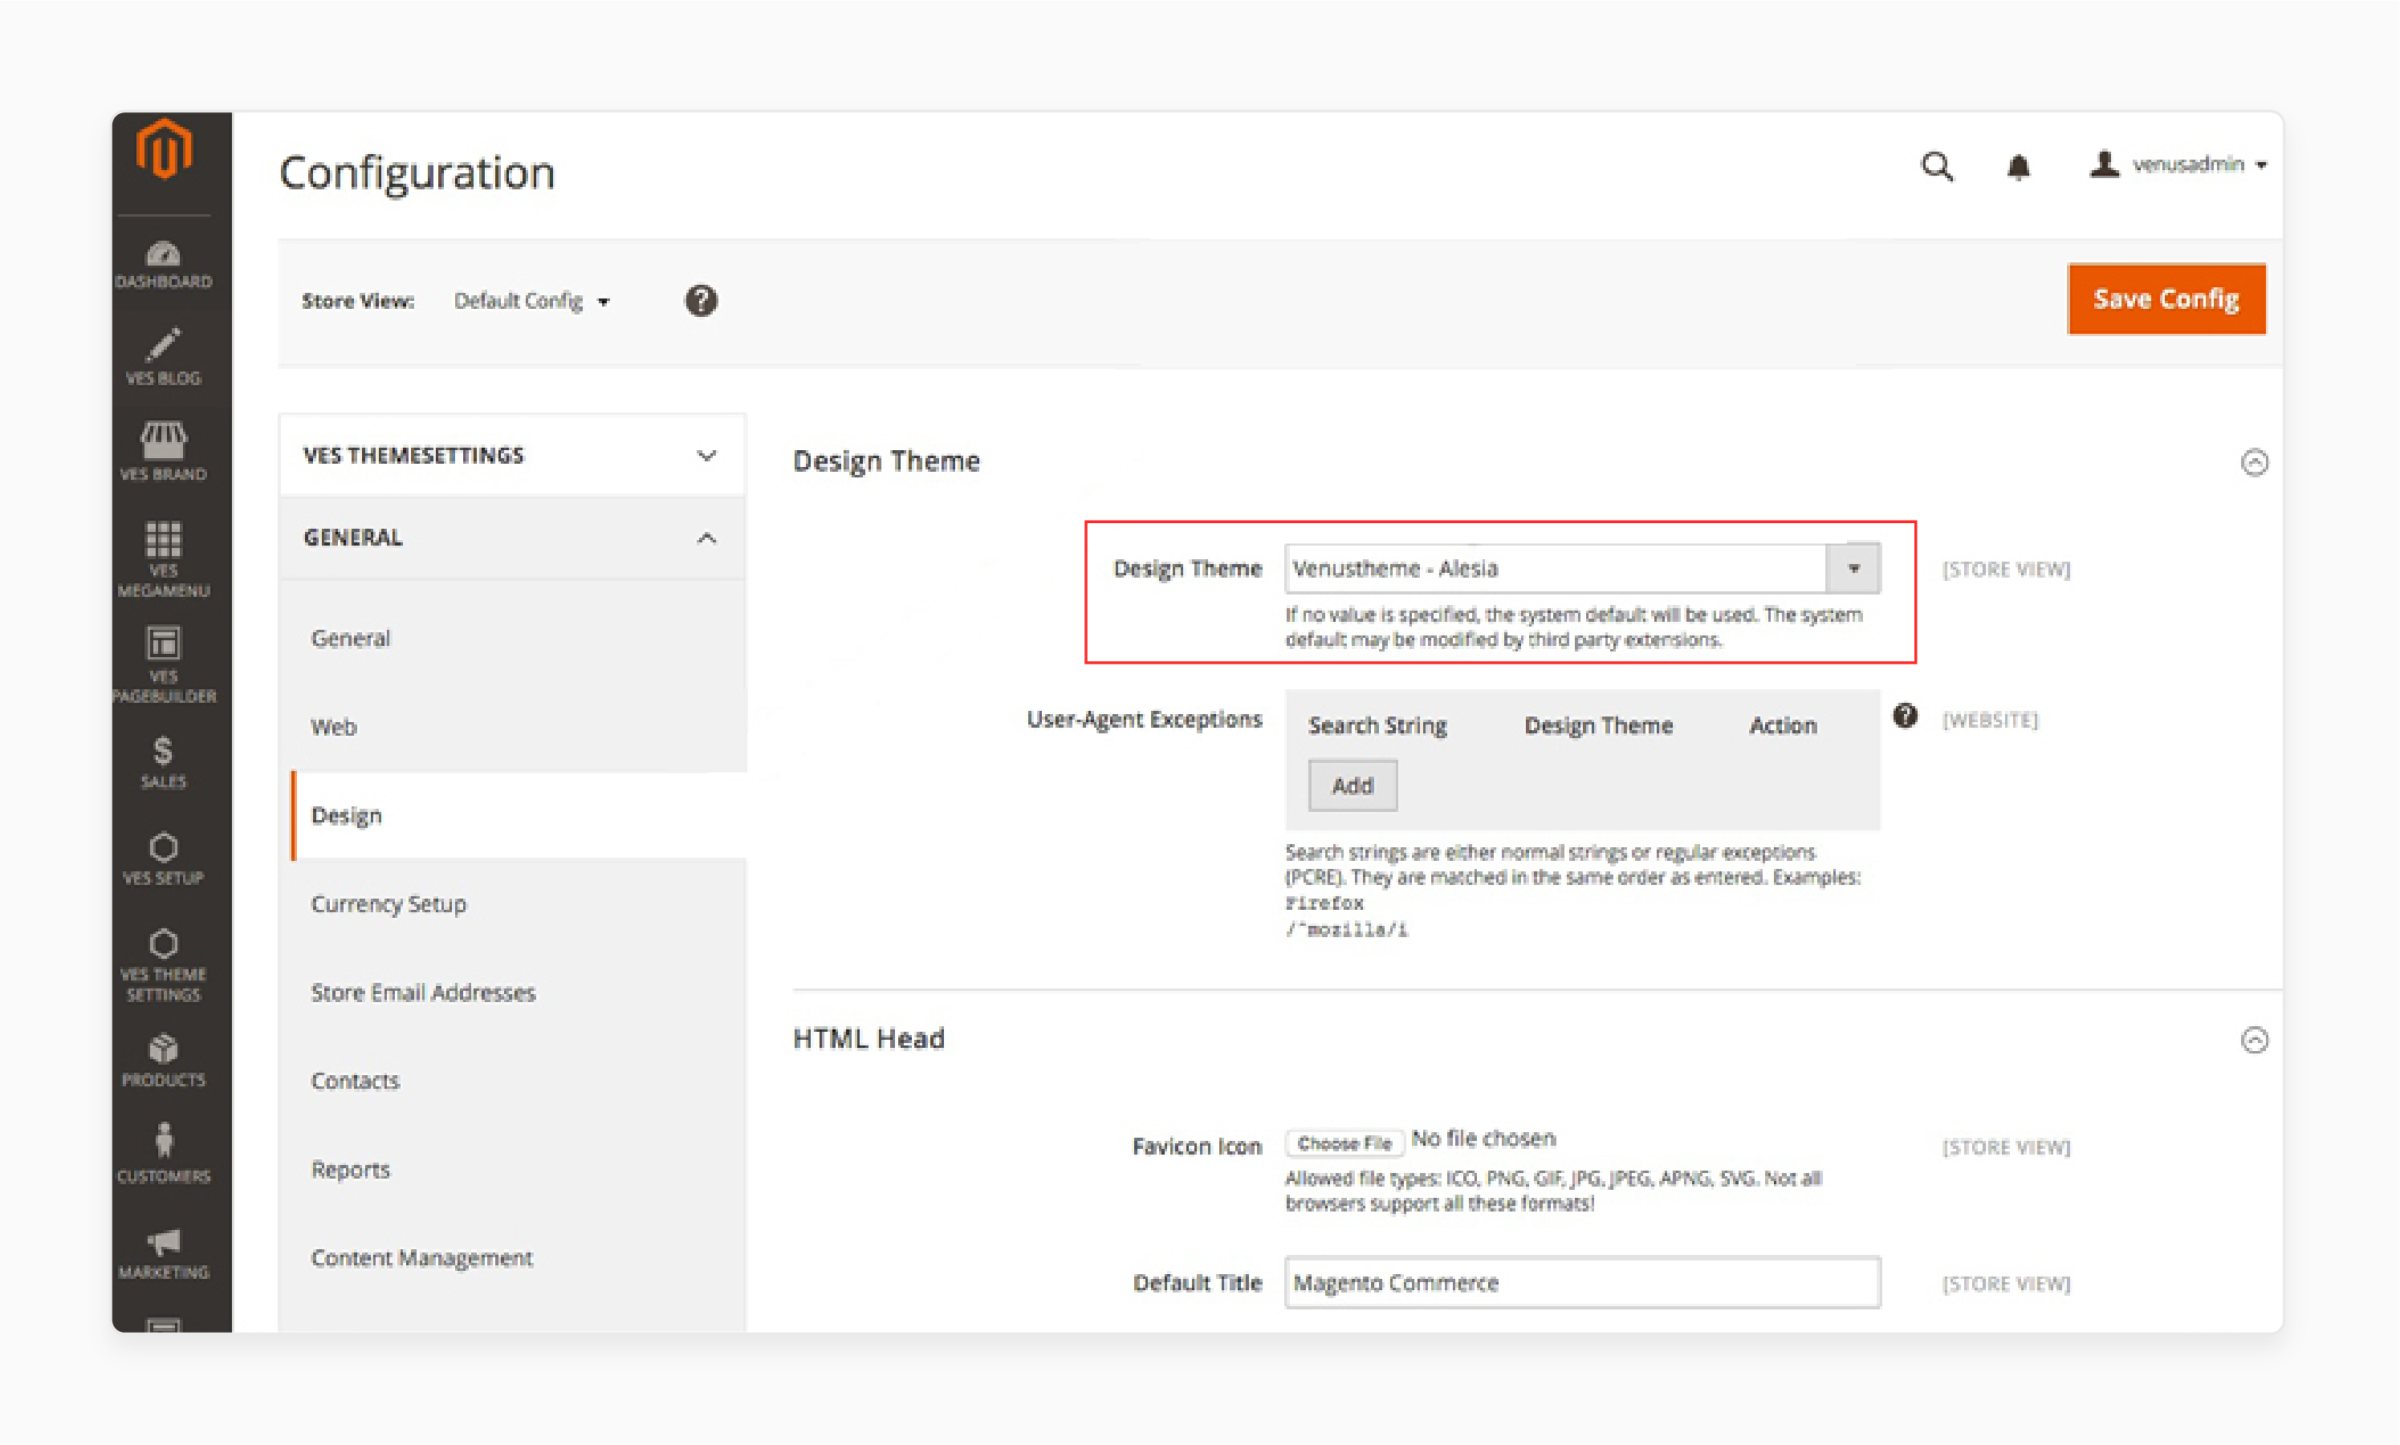Click the Save Config button
2400x1445 pixels.
click(2166, 299)
